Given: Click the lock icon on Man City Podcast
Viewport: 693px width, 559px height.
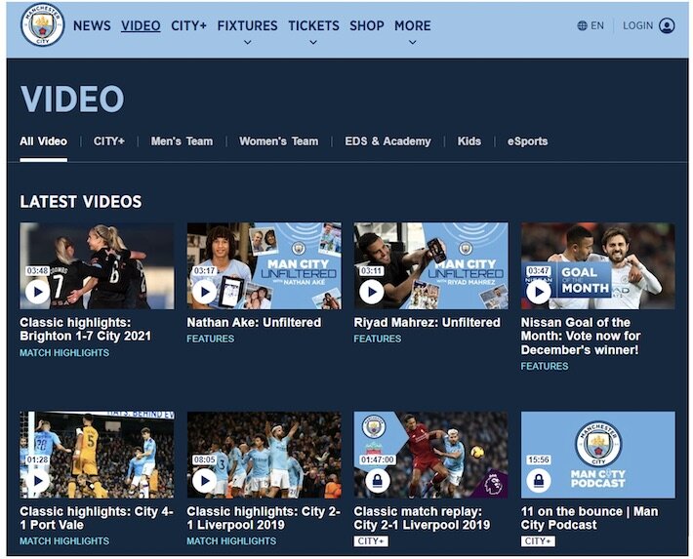Looking at the screenshot, I should point(539,480).
